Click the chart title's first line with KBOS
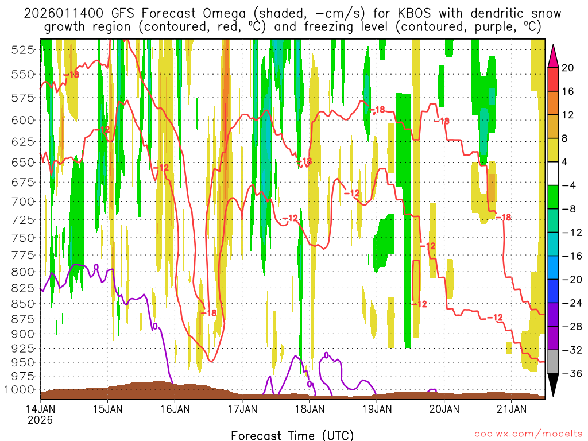The image size is (588, 441). pos(292,14)
